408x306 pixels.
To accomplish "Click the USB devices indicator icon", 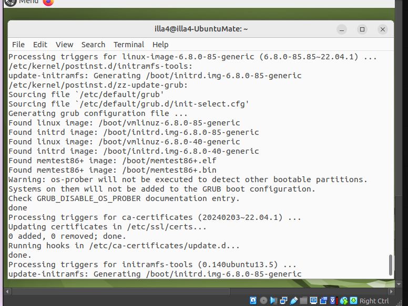I will (293, 301).
